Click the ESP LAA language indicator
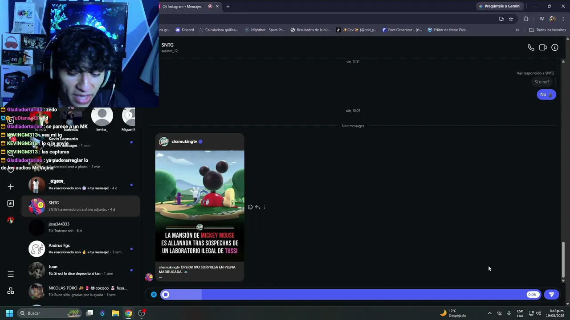 click(520, 313)
